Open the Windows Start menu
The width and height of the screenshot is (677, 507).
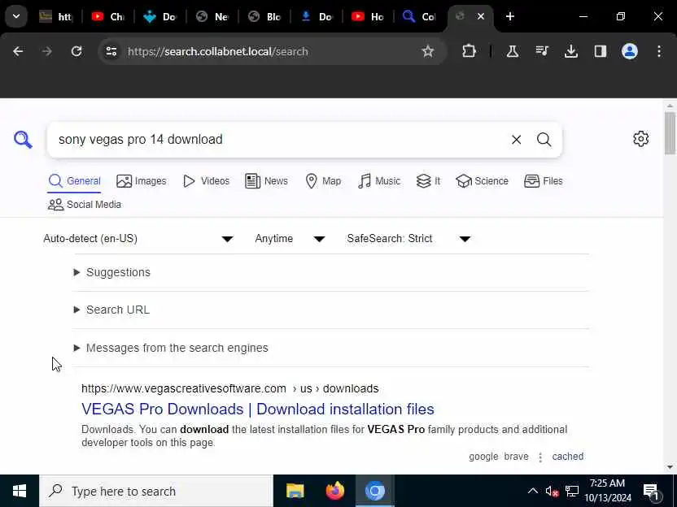click(x=20, y=491)
